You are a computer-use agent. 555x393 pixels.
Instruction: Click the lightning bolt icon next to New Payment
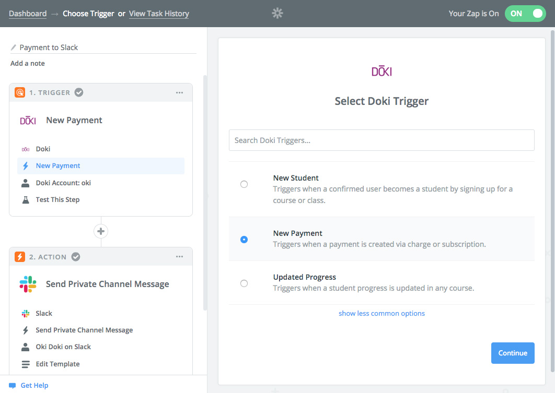tap(26, 166)
